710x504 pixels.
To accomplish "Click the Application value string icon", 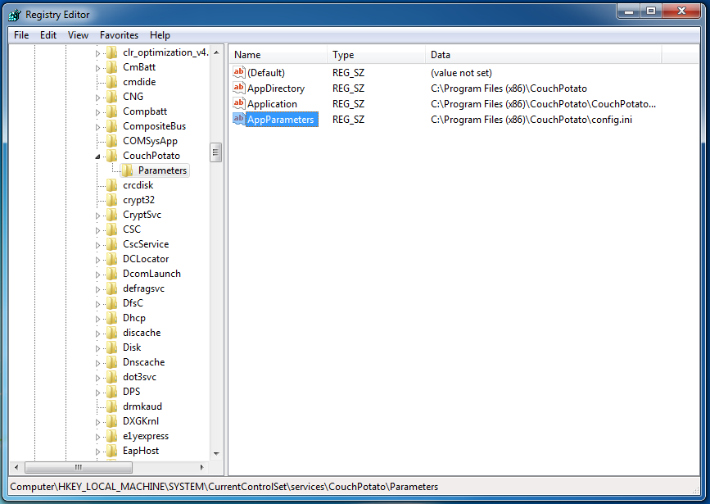I will (x=238, y=103).
